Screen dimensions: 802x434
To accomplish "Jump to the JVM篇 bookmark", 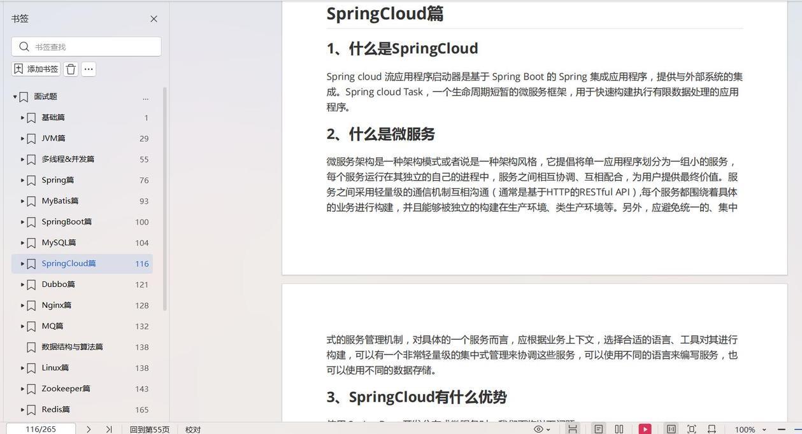I will (54, 139).
